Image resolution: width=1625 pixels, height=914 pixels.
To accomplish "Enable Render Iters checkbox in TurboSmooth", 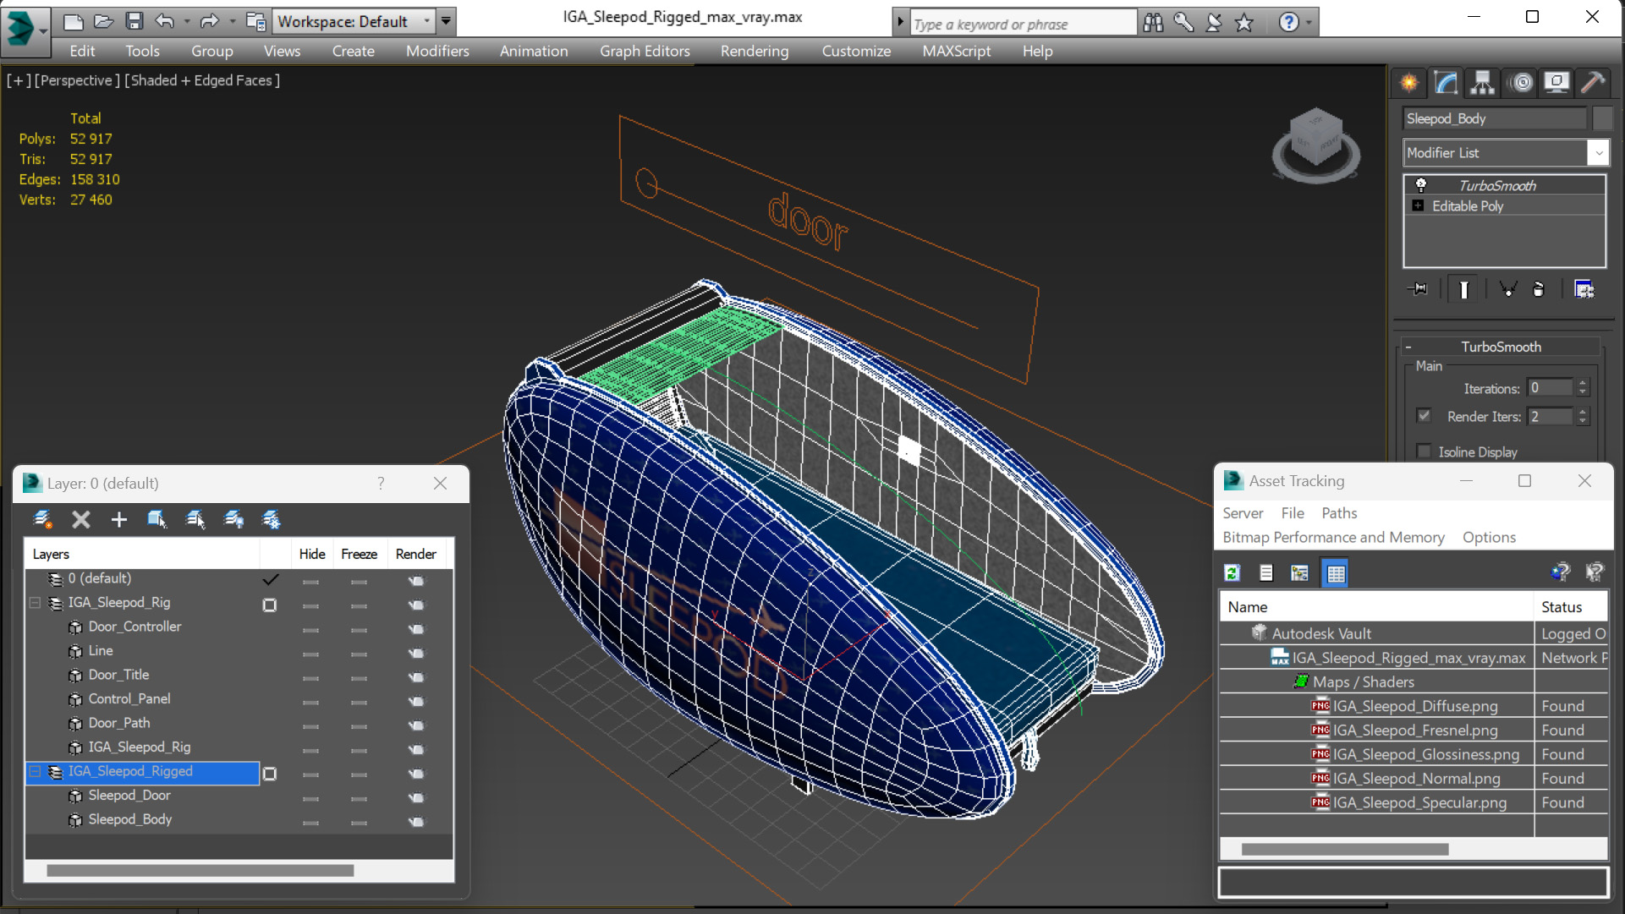I will pos(1425,416).
